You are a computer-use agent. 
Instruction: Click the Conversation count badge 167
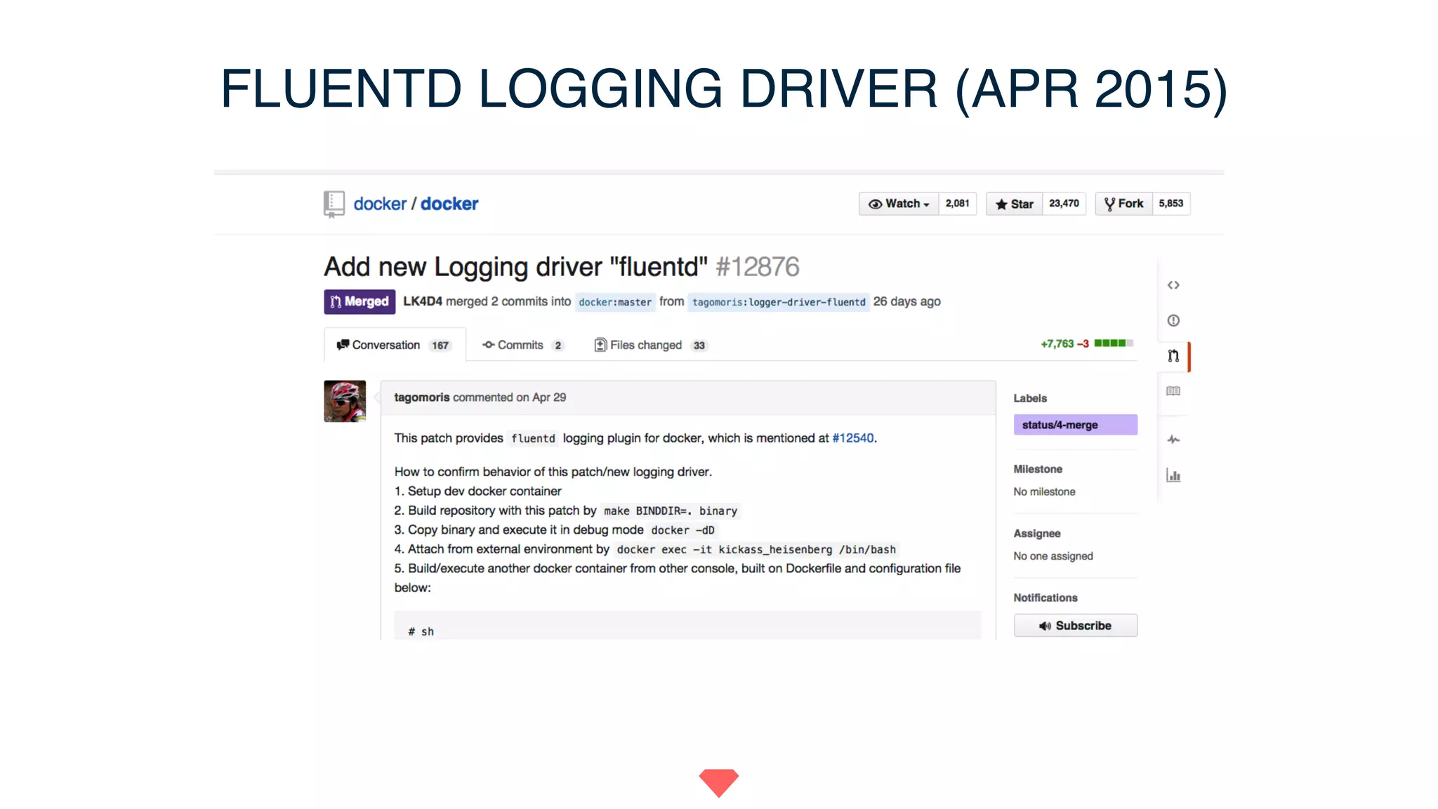[x=440, y=346]
